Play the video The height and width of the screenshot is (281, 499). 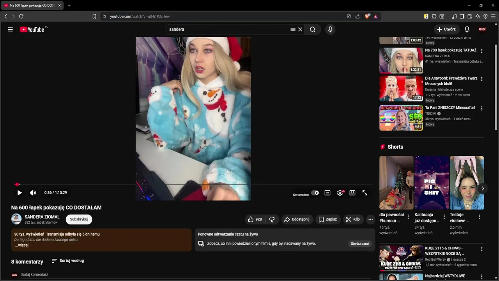click(19, 192)
